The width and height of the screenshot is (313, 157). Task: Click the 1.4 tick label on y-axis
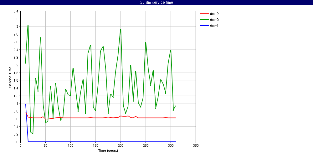pyautogui.click(x=16, y=88)
